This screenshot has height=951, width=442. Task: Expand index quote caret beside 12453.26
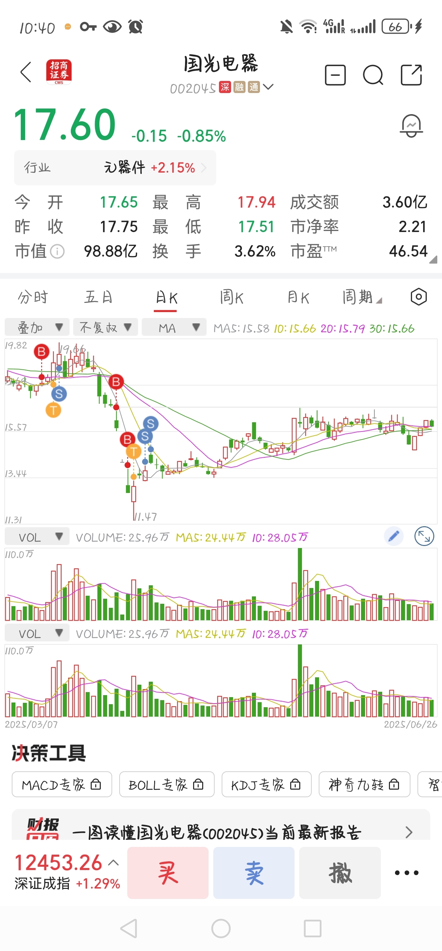pyautogui.click(x=114, y=863)
